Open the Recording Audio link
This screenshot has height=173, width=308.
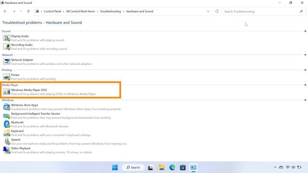point(22,45)
